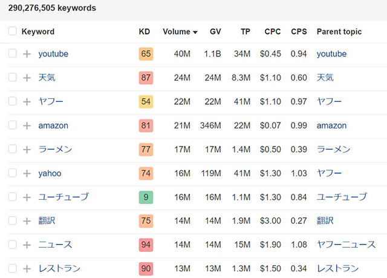This screenshot has width=387, height=278.
Task: Open parent topic 翻訳 link
Action: [325, 220]
